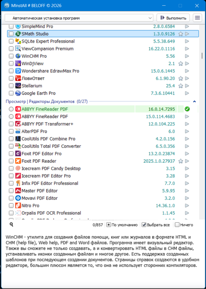
Task: Click the SQLite Expert Professional icon
Action: coord(18,41)
